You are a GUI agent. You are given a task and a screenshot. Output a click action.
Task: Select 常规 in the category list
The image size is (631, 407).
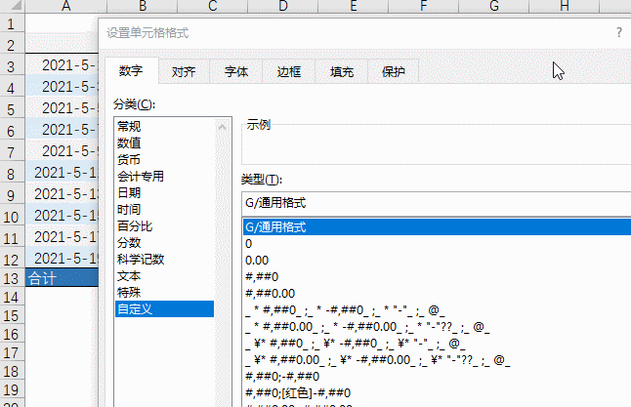click(x=129, y=126)
